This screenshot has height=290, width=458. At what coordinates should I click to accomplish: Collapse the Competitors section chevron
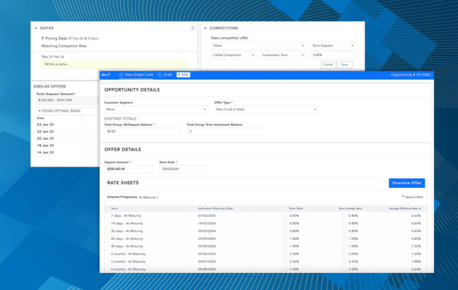205,28
